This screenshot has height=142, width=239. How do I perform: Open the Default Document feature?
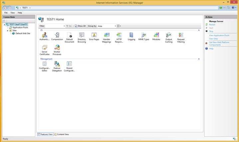click(x=69, y=38)
